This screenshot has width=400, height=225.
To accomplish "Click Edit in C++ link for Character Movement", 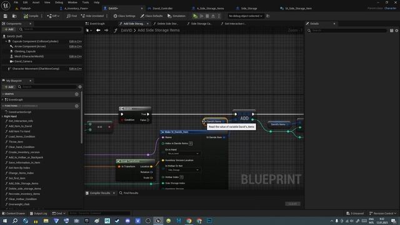I will (x=76, y=69).
